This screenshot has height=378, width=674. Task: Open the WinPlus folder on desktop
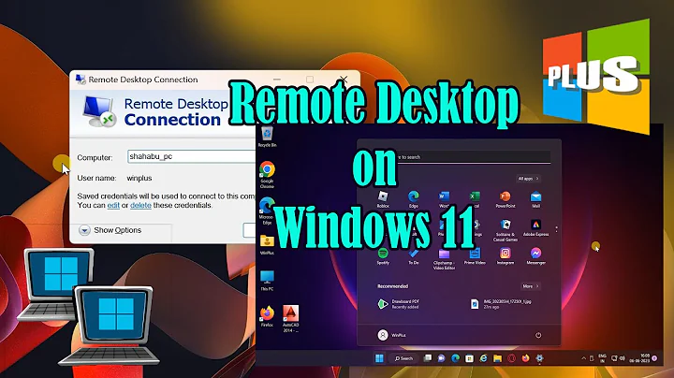click(267, 245)
